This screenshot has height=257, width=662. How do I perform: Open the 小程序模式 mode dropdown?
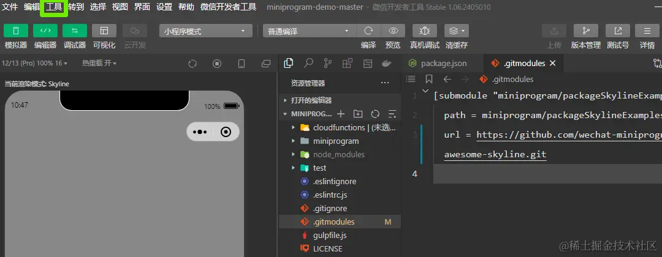point(205,31)
